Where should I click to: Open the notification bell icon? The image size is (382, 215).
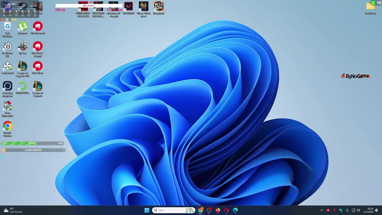click(377, 210)
